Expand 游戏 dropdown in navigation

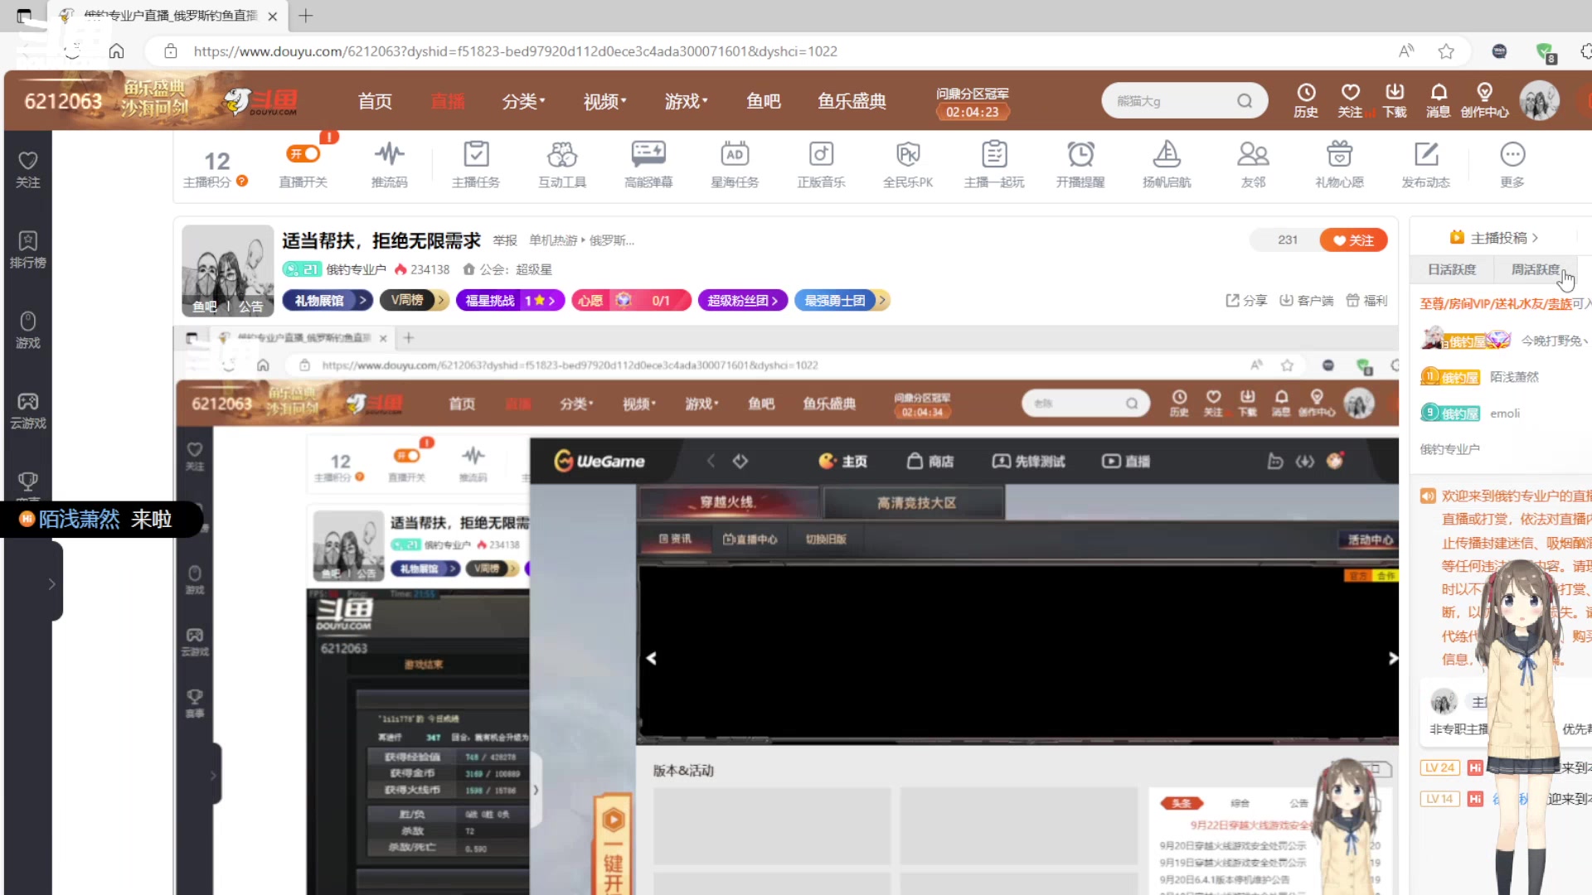coord(687,101)
